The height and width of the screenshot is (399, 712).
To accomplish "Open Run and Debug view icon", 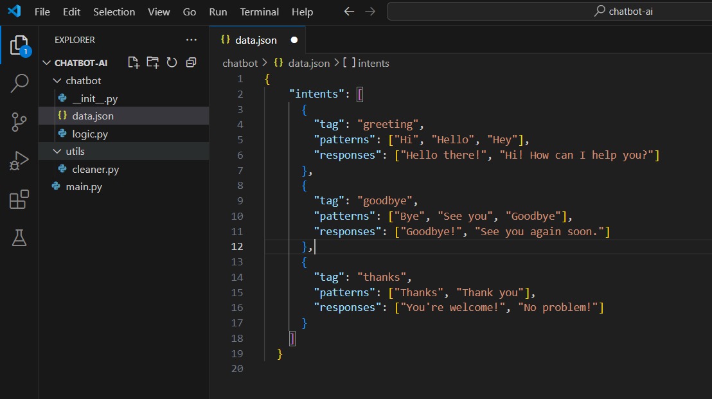I will (x=19, y=160).
